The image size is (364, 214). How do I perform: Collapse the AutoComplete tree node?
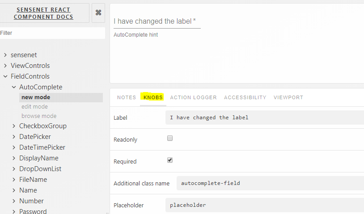14,87
